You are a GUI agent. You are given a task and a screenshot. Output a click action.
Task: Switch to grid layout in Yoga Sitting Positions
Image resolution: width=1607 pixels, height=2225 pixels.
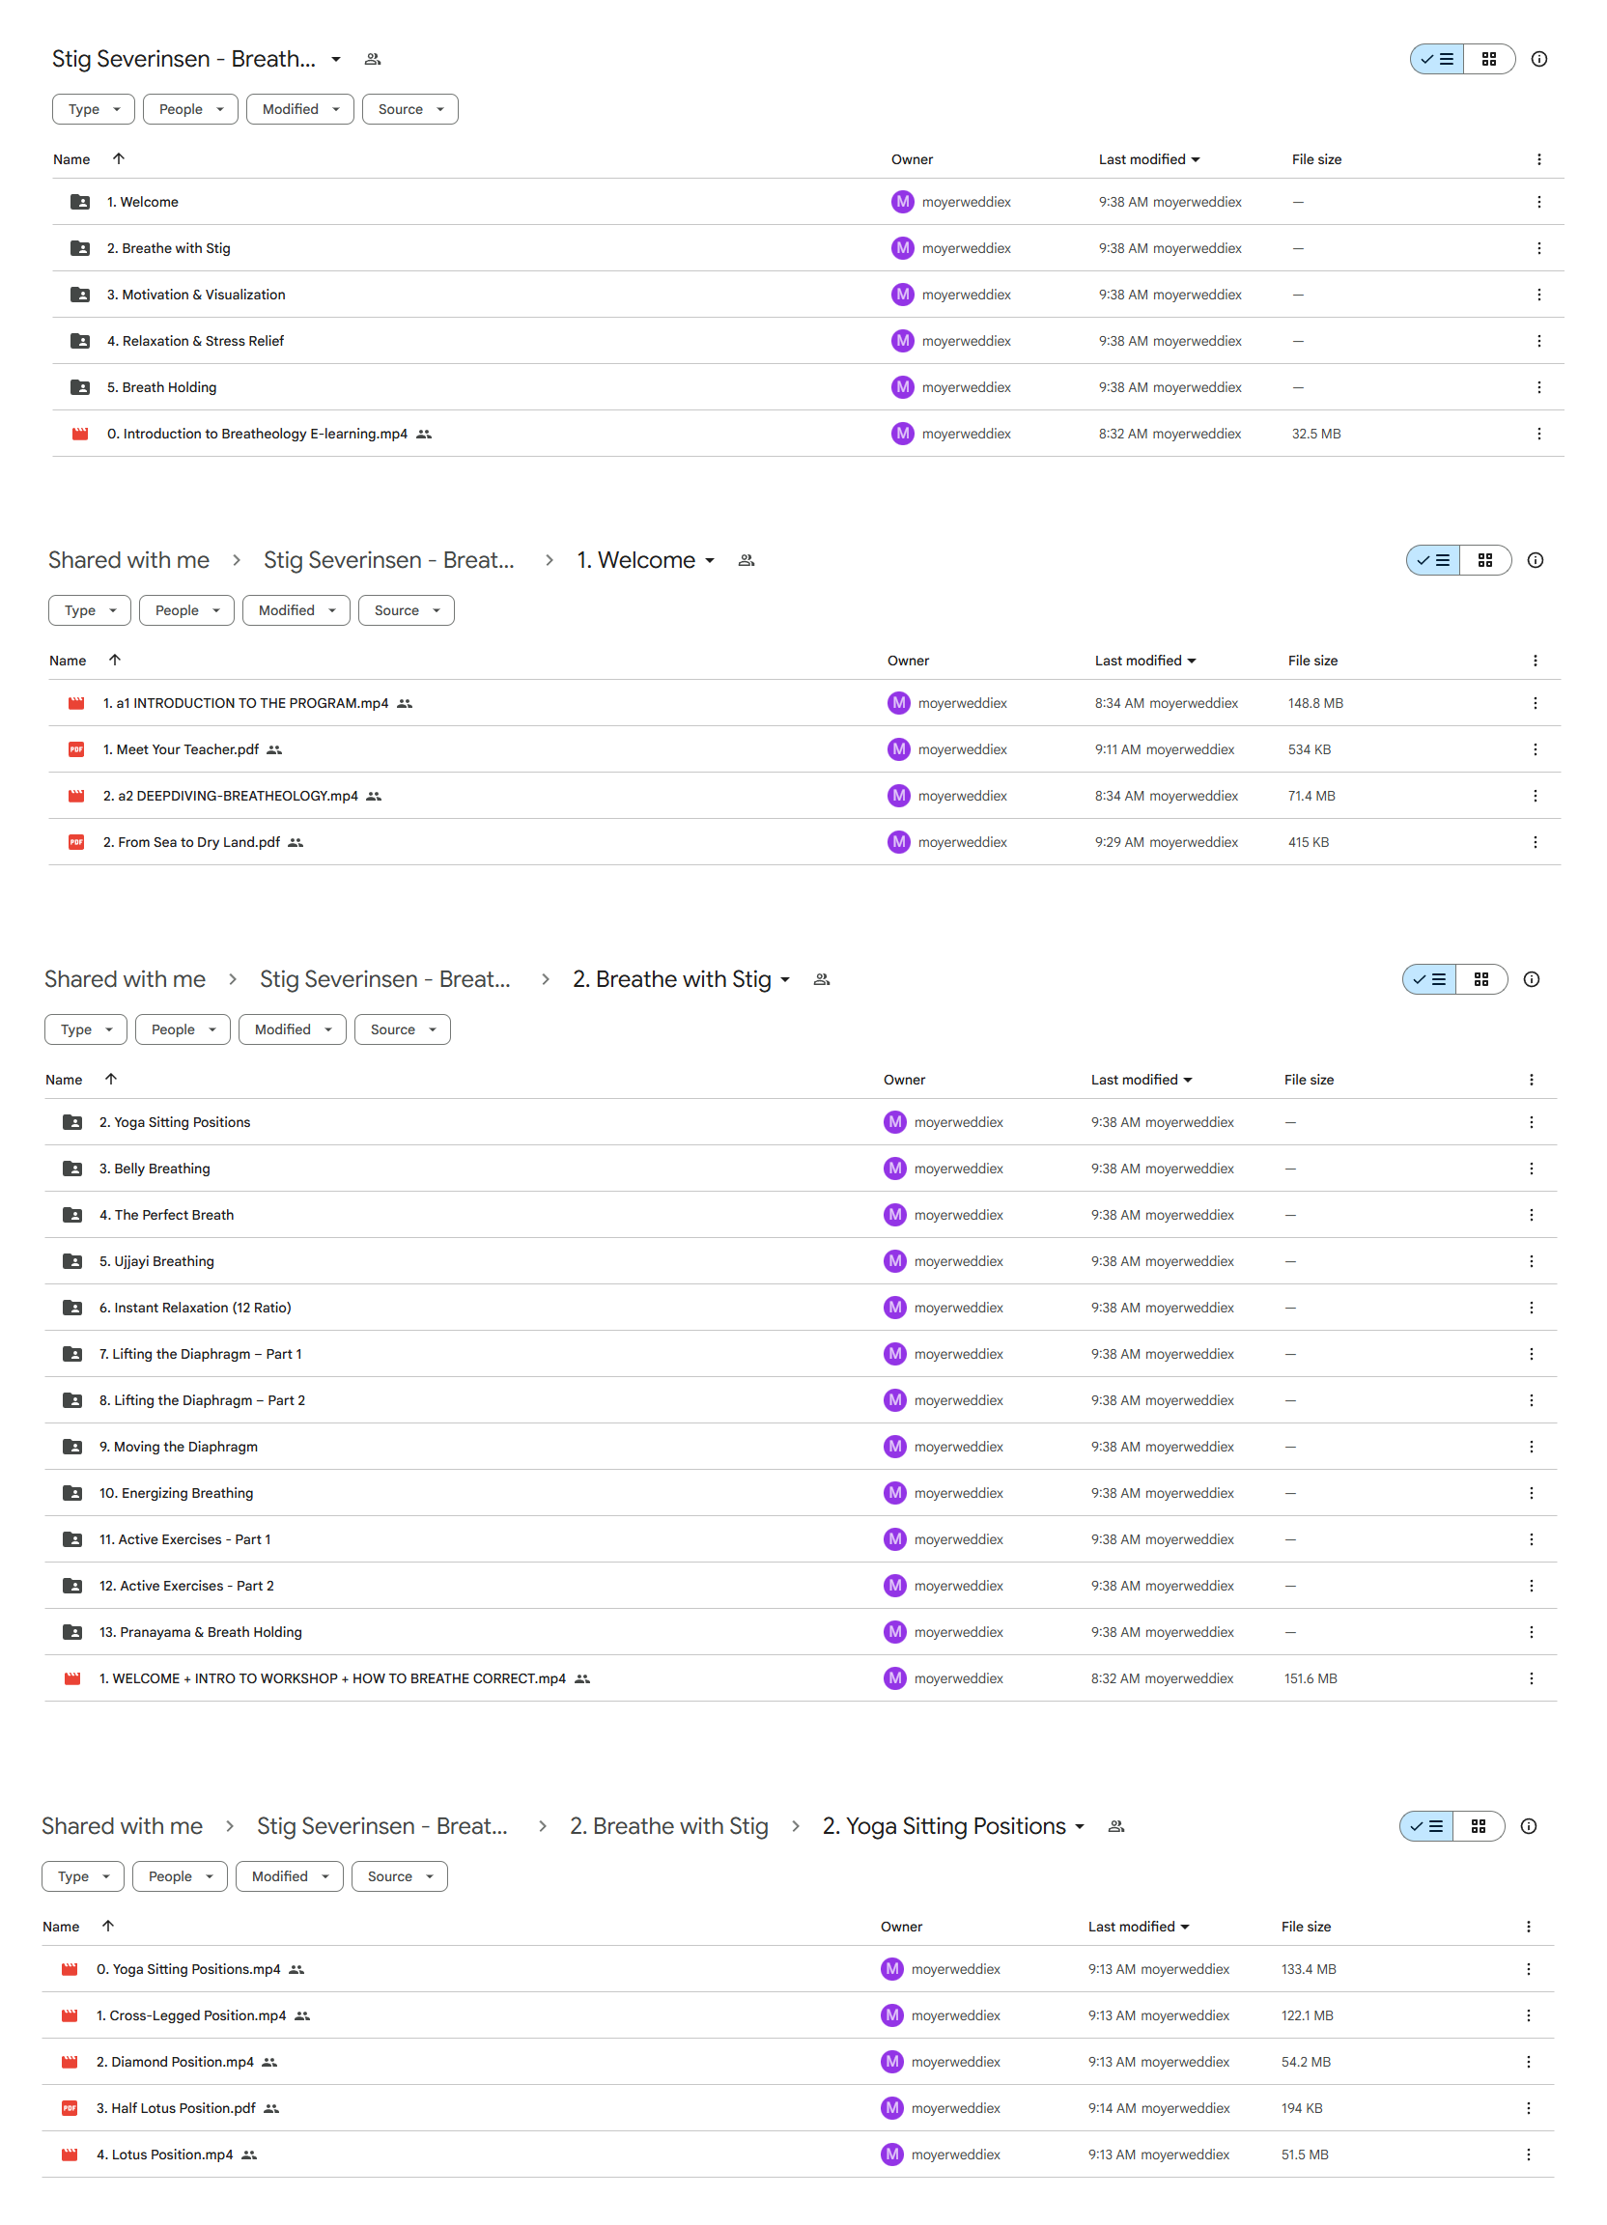pyautogui.click(x=1478, y=1826)
